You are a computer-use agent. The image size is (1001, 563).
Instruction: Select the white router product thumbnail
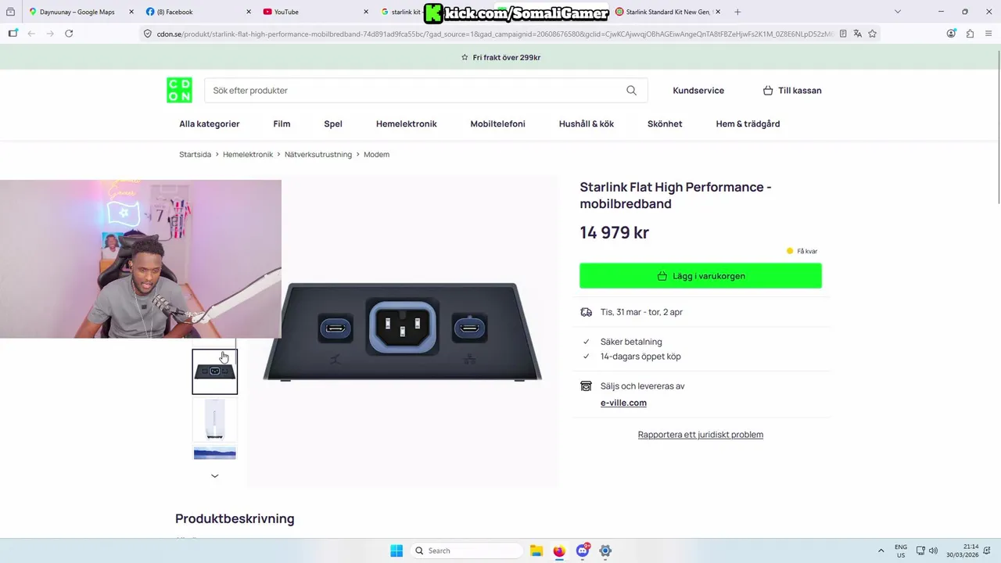click(x=214, y=420)
